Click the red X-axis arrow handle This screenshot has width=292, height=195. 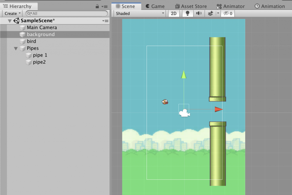[x=218, y=109]
